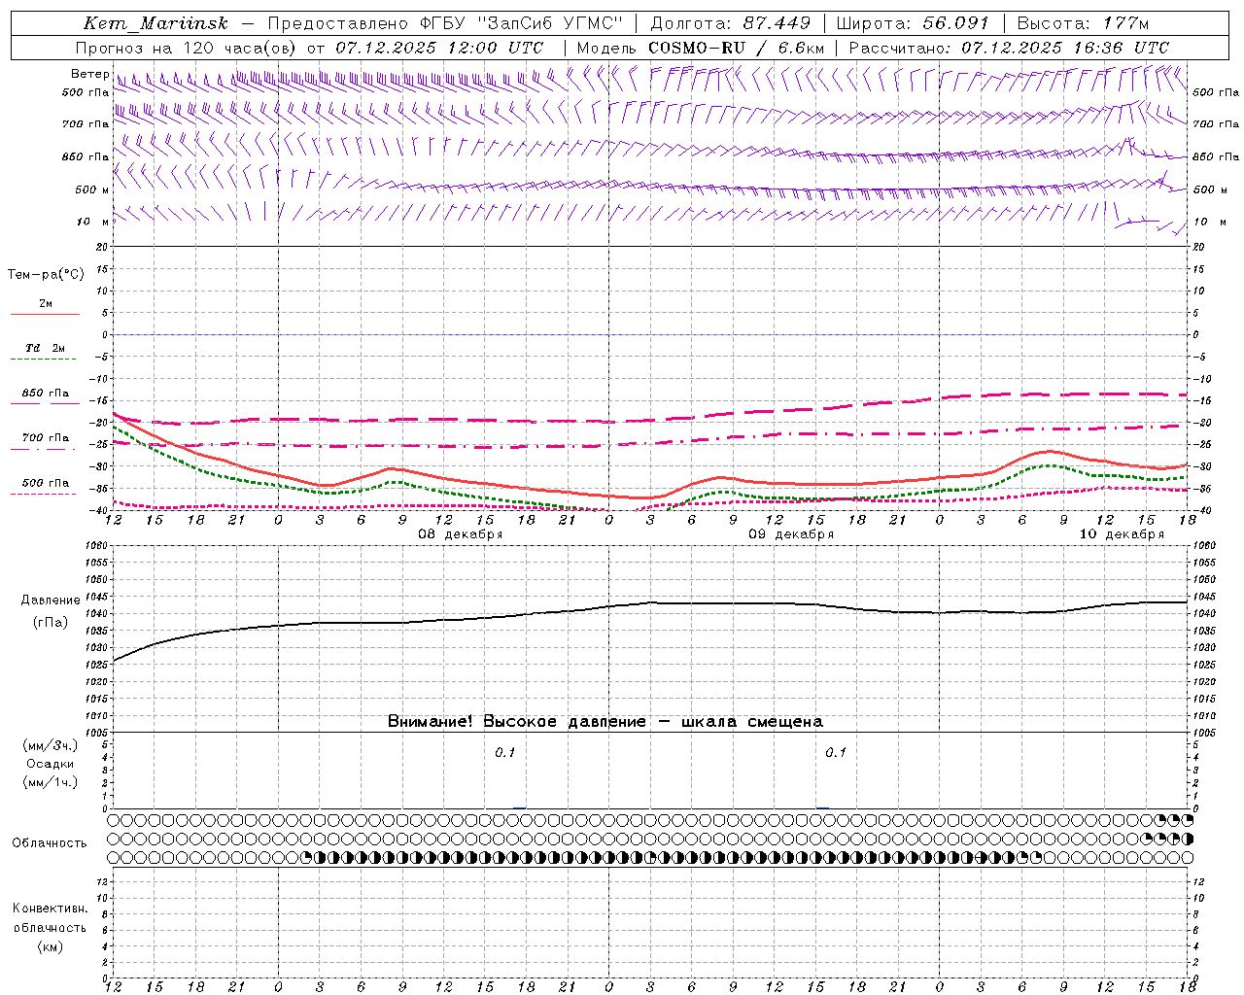This screenshot has width=1244, height=995.
Task: Click the '700 гПа' legend entry under Тем-ра
Action: [x=45, y=438]
